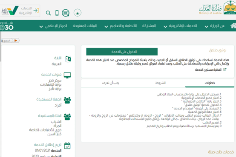Click the people icon beside الجهة المستفيدة
This screenshot has width=236, height=157.
pyautogui.click(x=67, y=100)
